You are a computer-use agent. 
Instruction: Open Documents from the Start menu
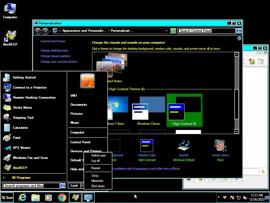click(79, 105)
